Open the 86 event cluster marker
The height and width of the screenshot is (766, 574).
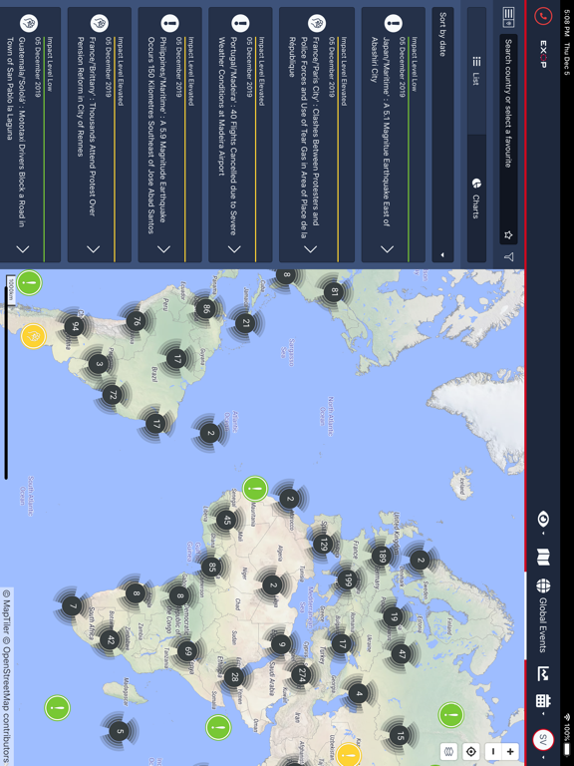pos(206,309)
